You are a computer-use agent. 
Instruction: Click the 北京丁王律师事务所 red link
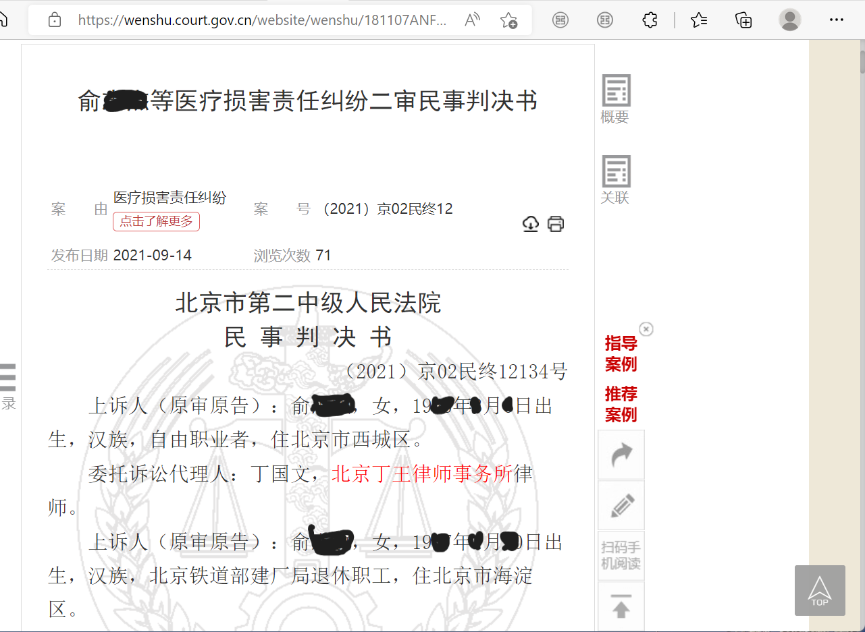coord(422,473)
